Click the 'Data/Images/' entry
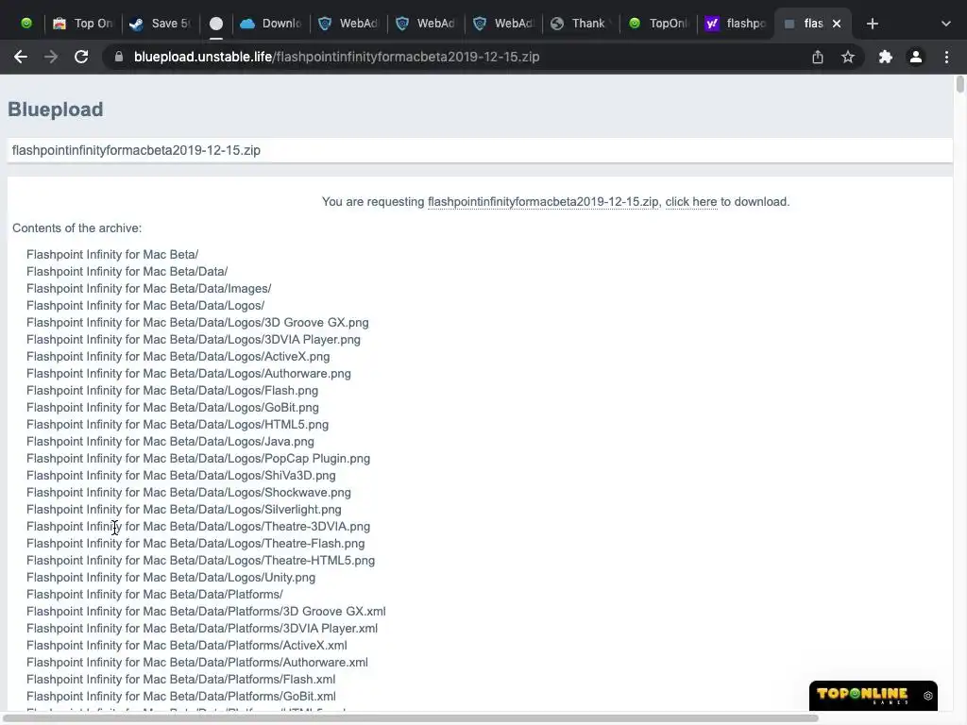Image resolution: width=967 pixels, height=725 pixels. point(148,289)
